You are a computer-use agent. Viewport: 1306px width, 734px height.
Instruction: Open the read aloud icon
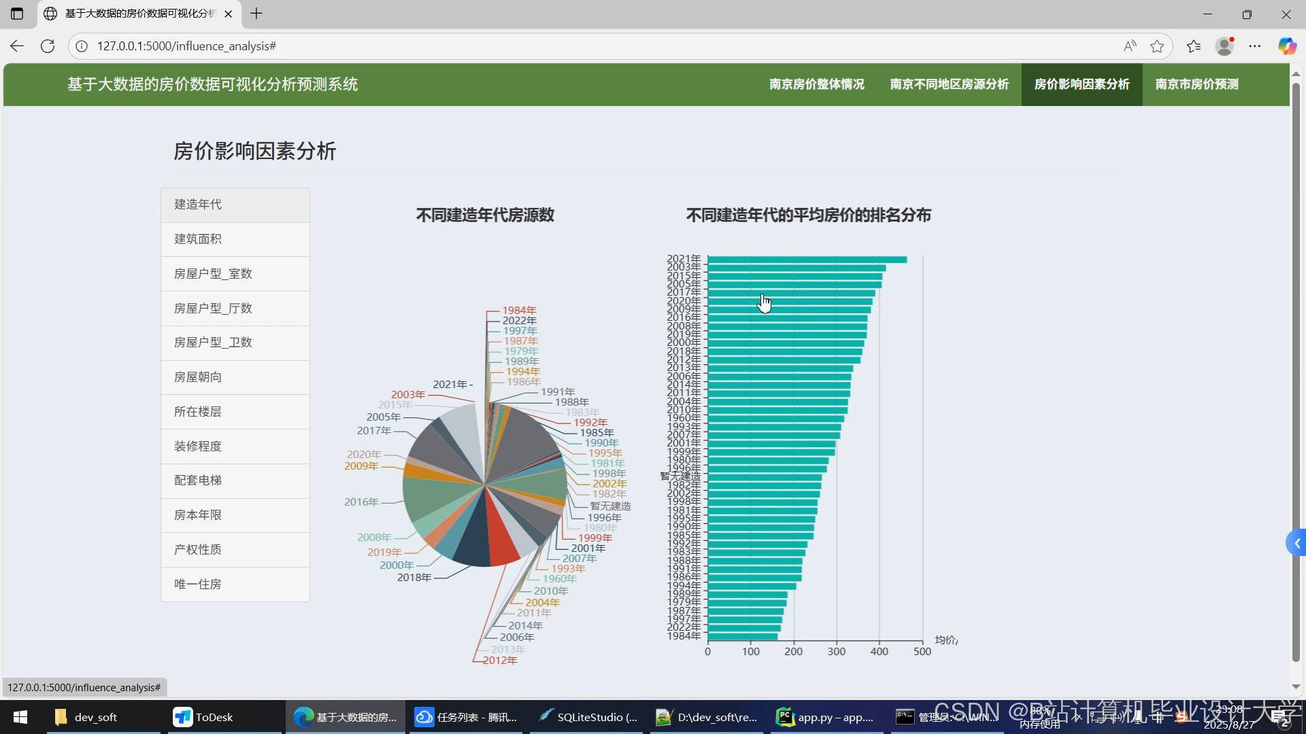coord(1130,46)
